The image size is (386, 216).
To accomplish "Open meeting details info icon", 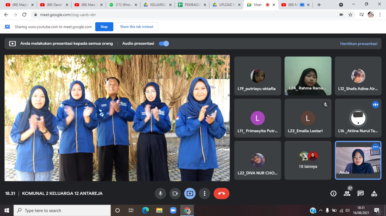I will pos(333,193).
